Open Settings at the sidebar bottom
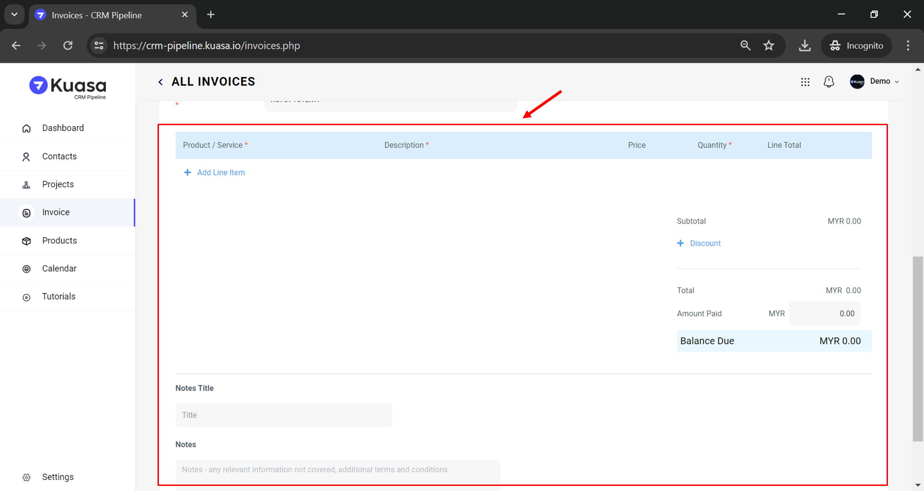This screenshot has height=491, width=924. tap(57, 477)
